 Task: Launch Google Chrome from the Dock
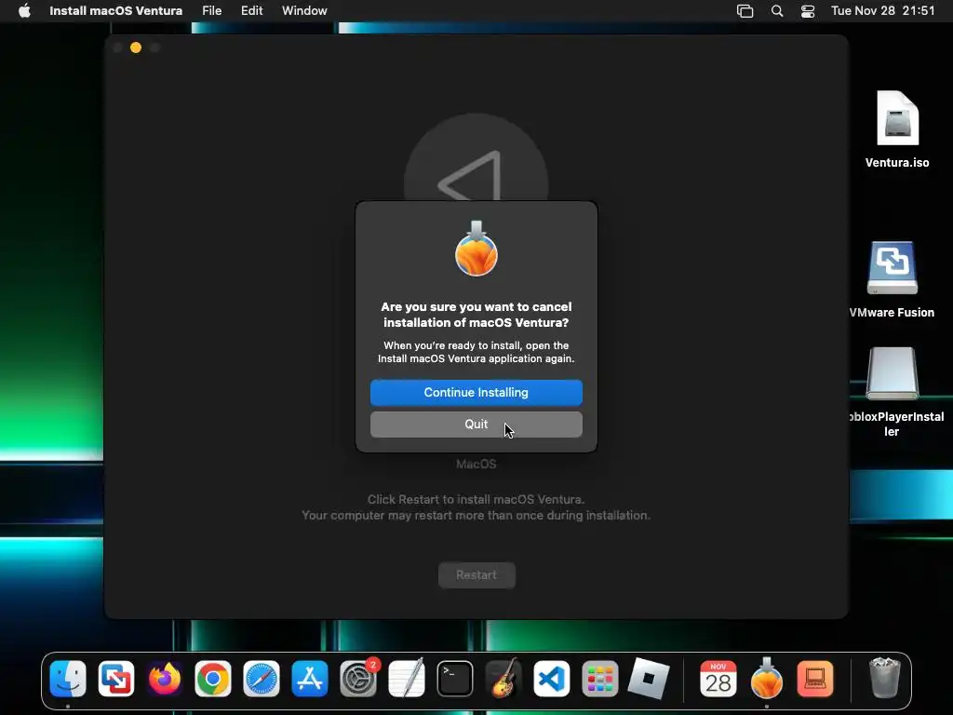pos(213,679)
